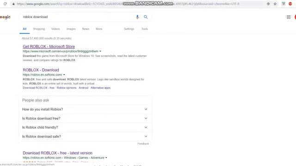This screenshot has width=296, height=166.
Task: Click the Feedback link
Action: click(143, 144)
